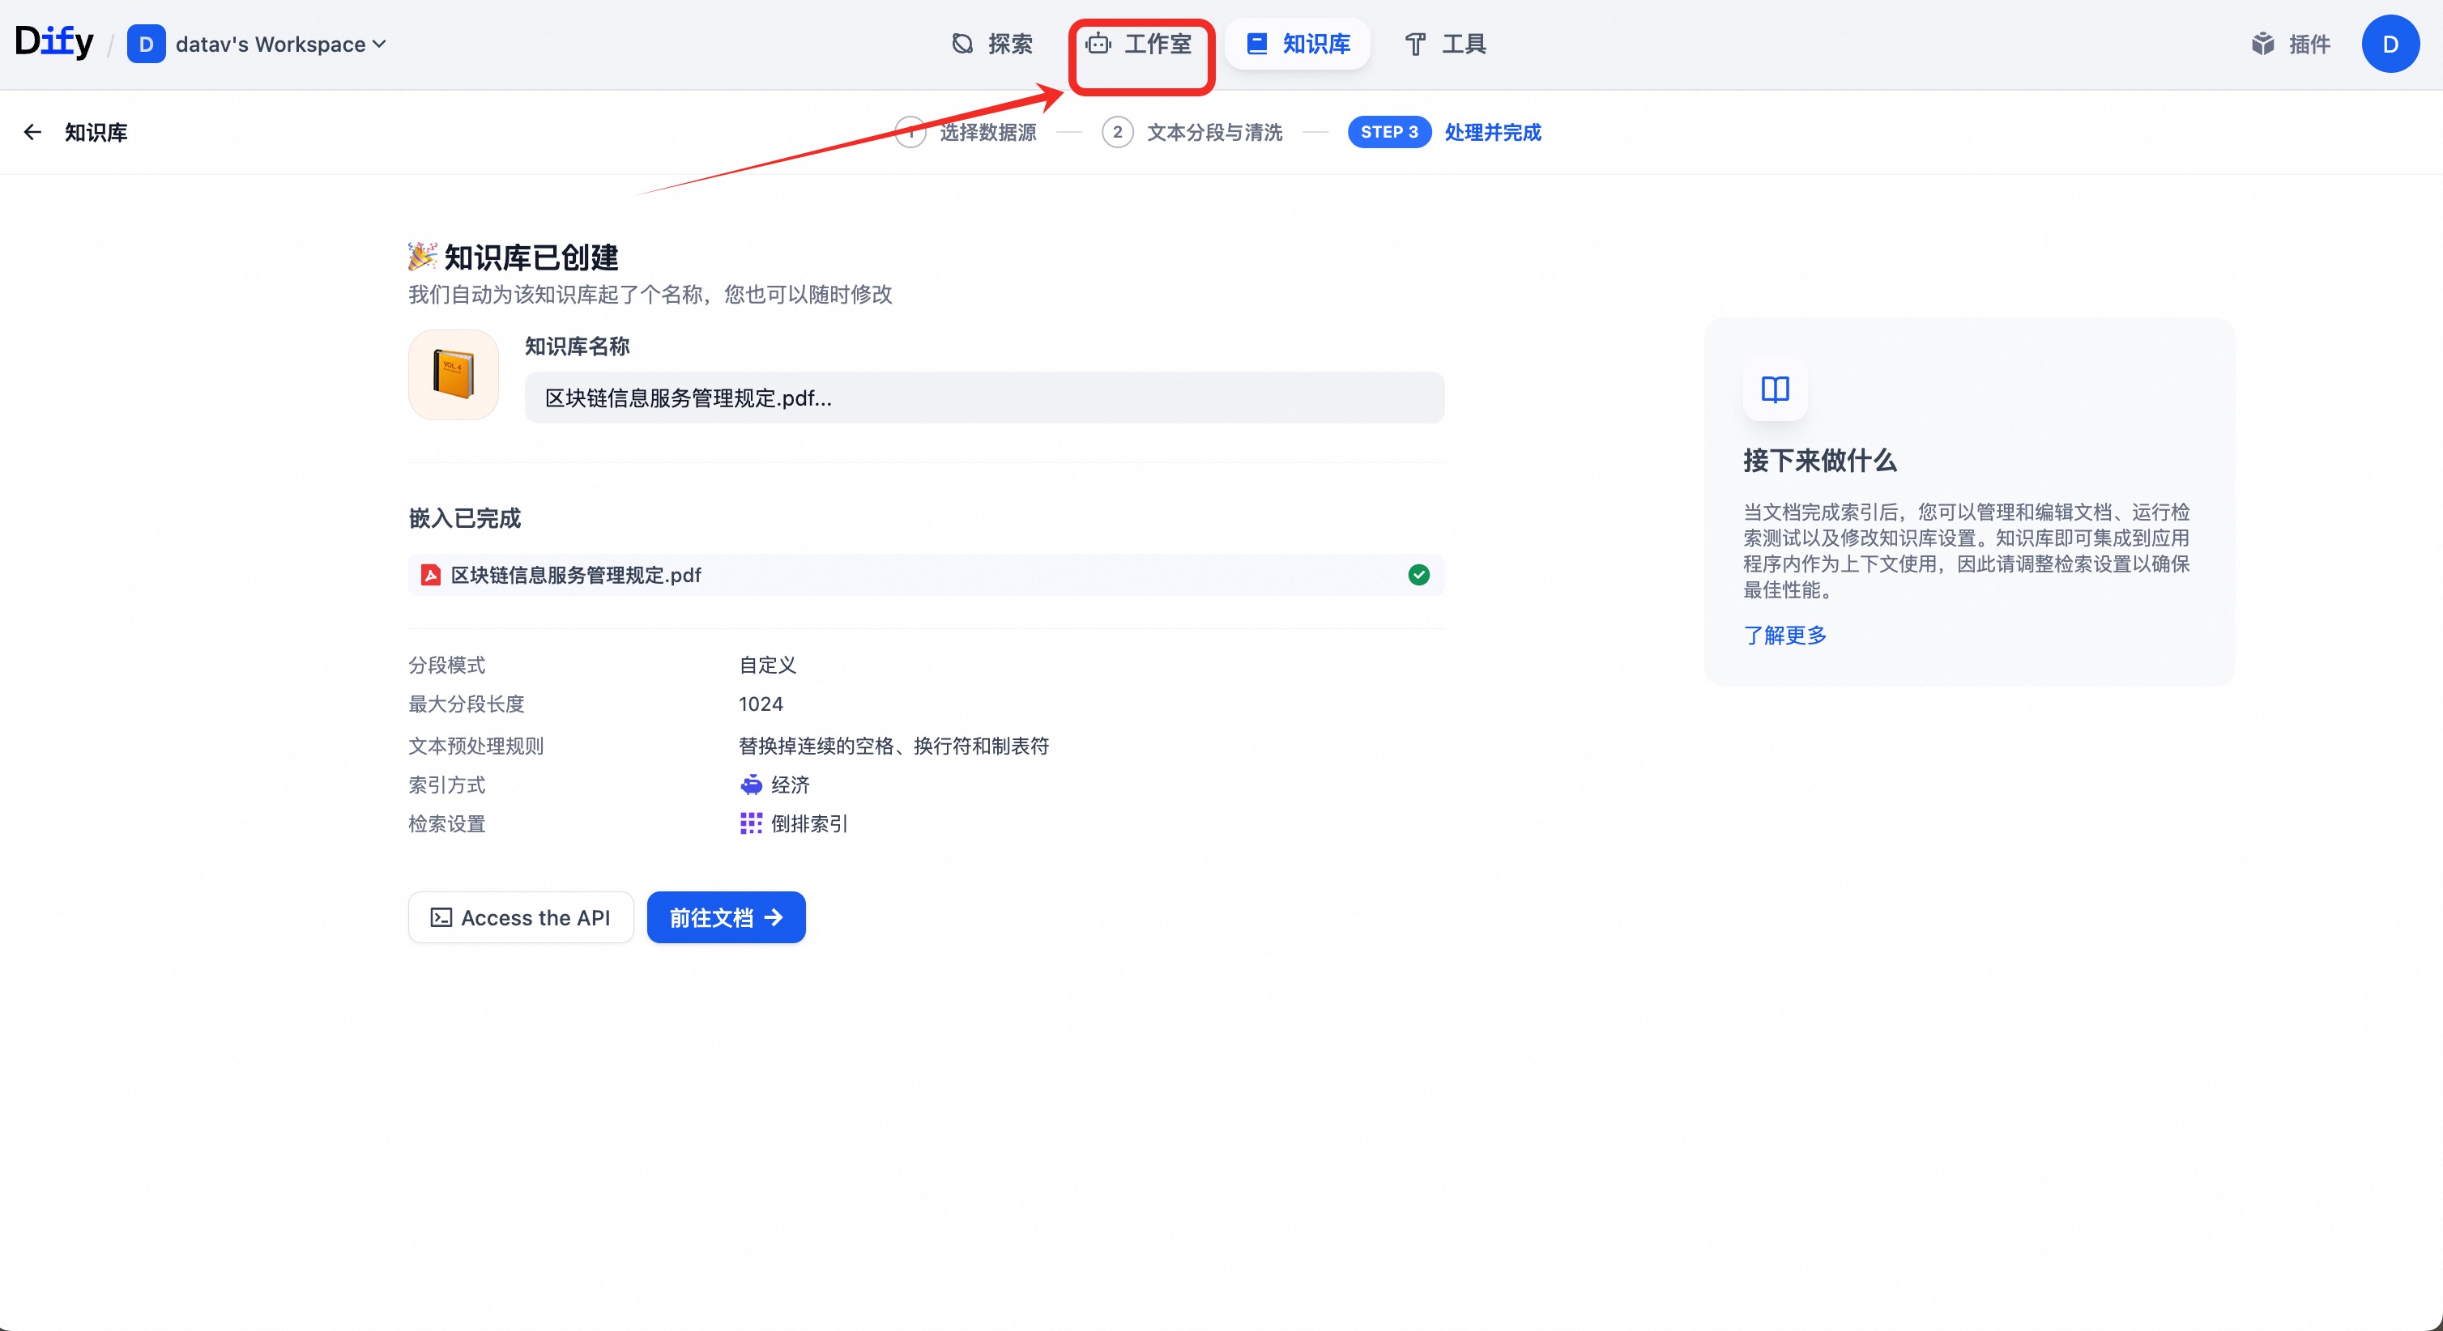Click the Access the API button
The height and width of the screenshot is (1331, 2443).
coord(521,917)
